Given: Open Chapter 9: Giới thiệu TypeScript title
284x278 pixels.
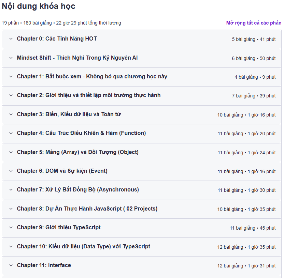Looking at the screenshot, I should coord(59,227).
